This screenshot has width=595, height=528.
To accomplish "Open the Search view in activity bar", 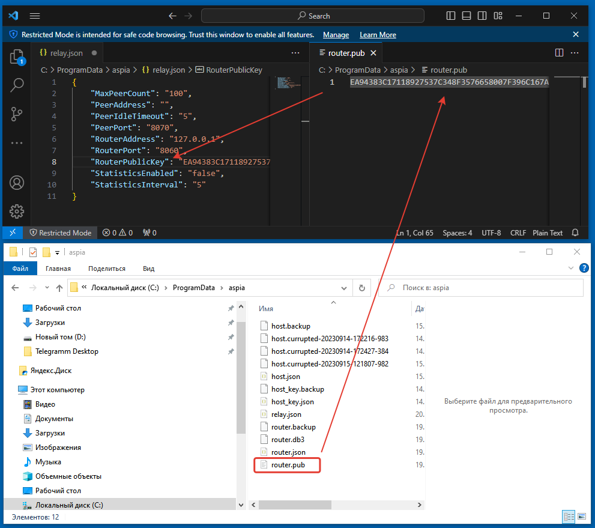I will 17,85.
